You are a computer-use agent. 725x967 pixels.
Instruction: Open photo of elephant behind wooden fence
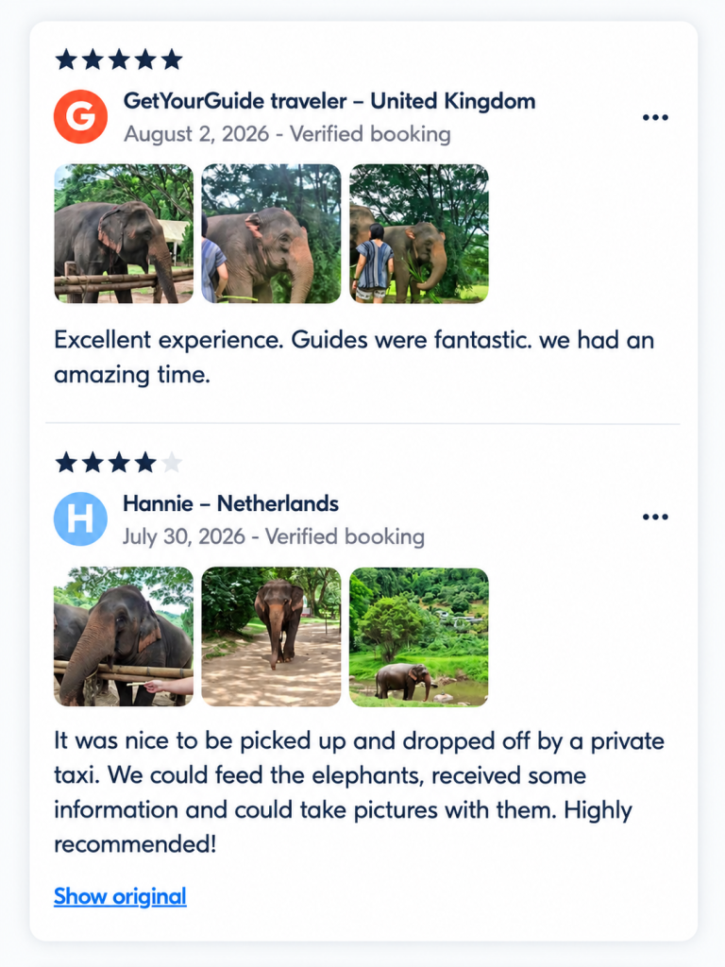pos(124,234)
